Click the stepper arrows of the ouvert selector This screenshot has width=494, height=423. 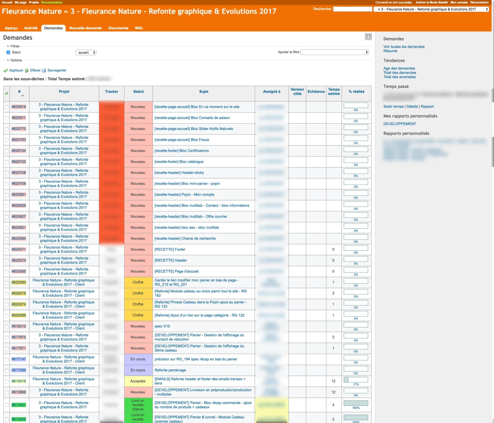point(94,52)
